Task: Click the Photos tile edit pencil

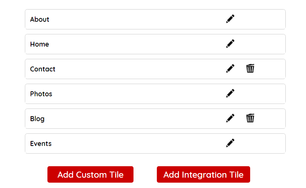Action: [230, 93]
